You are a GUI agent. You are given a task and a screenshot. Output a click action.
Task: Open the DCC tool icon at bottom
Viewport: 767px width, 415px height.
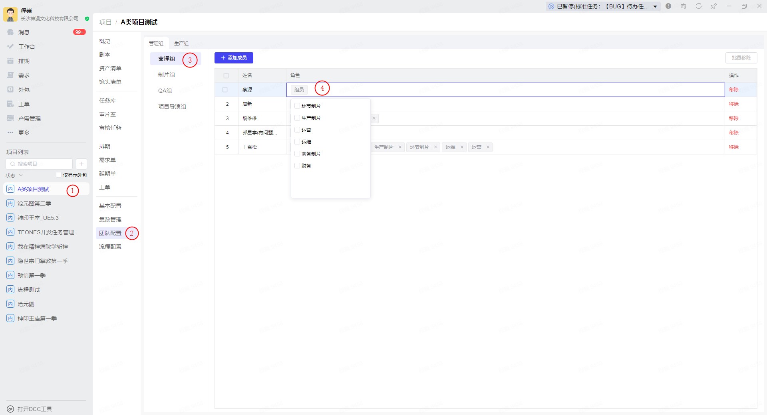(11, 409)
